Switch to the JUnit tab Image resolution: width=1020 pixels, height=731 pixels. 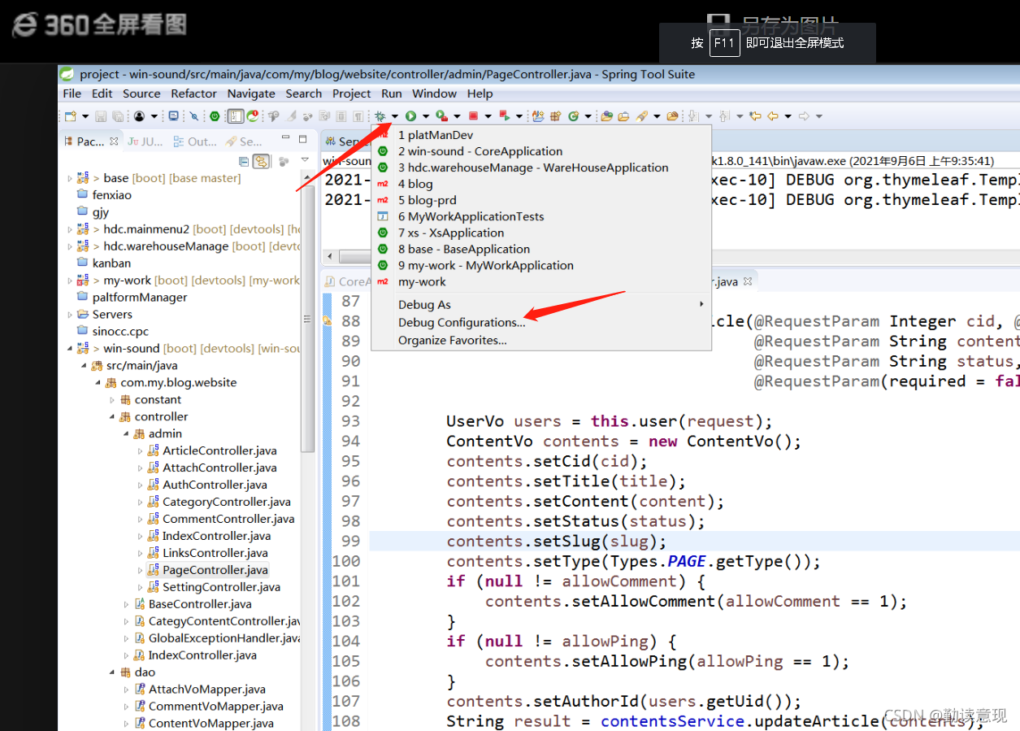145,141
